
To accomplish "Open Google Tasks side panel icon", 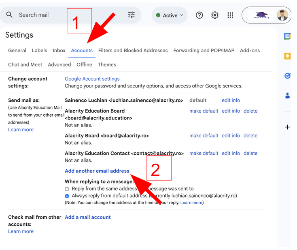I will pyautogui.click(x=287, y=76).
